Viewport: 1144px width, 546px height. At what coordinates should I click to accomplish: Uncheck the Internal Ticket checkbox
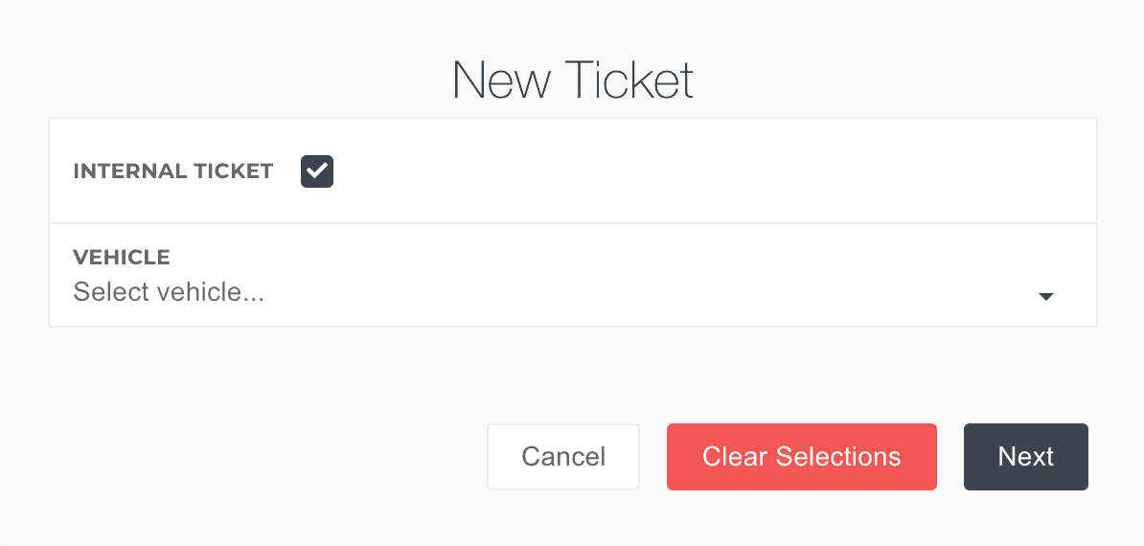tap(317, 171)
